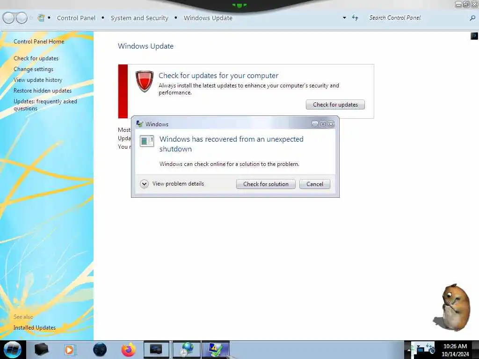Open Control Panel Home link
Image resolution: width=479 pixels, height=359 pixels.
[x=39, y=42]
